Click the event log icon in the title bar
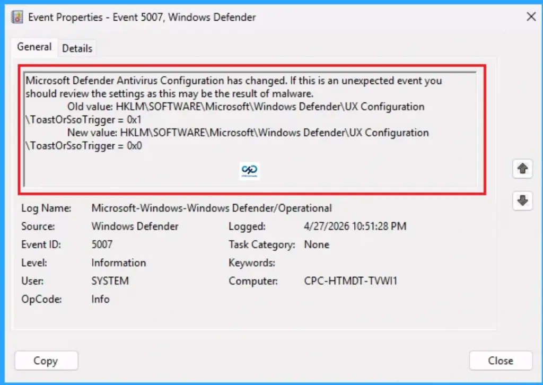 [x=16, y=17]
